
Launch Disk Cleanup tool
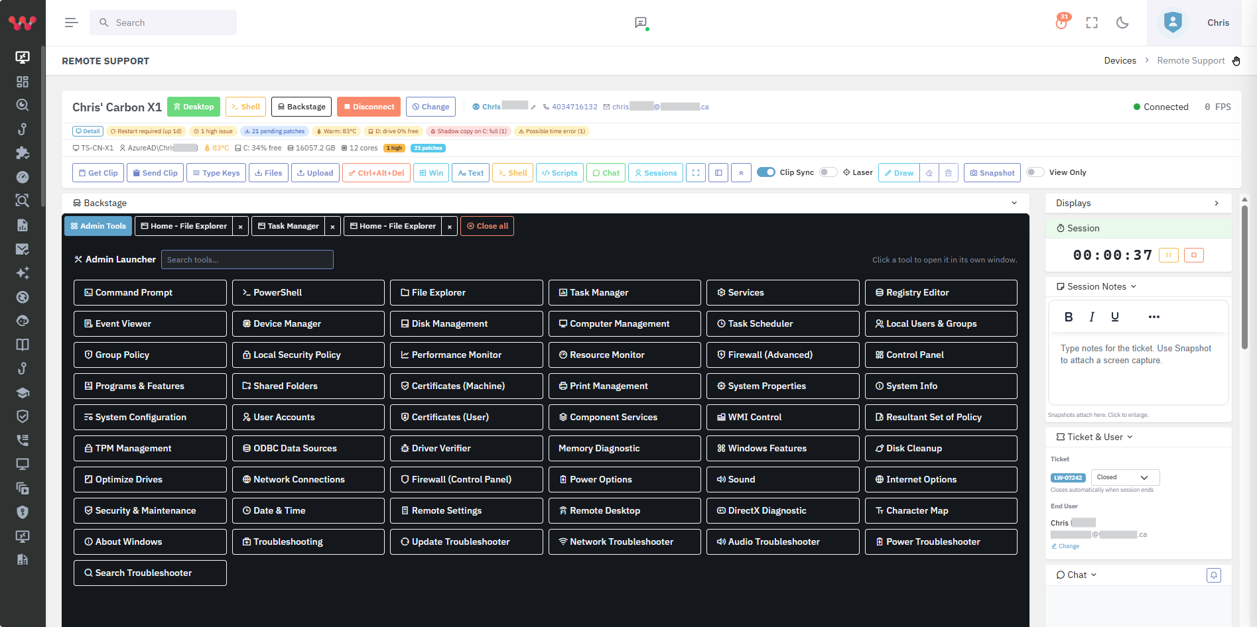click(941, 449)
